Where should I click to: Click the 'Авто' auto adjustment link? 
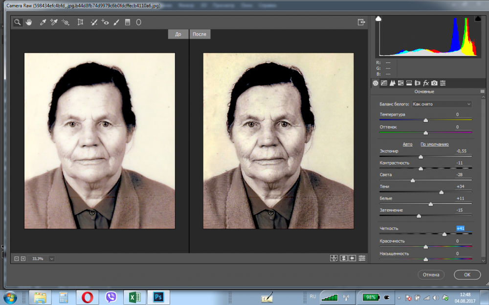tap(407, 144)
